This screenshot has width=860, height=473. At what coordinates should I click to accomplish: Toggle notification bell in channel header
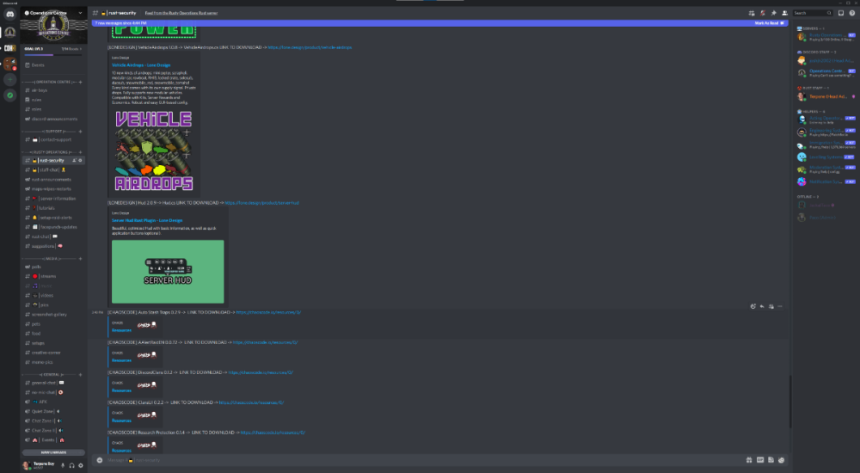click(762, 13)
